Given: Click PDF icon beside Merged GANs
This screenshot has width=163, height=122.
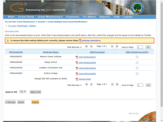Looking at the screenshot, I should (x=77, y=79).
